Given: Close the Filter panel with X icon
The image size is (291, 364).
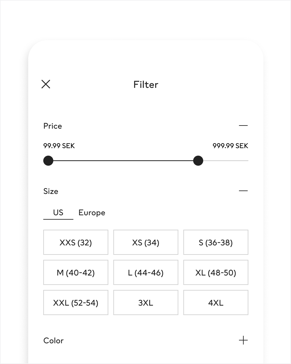Looking at the screenshot, I should [x=46, y=84].
